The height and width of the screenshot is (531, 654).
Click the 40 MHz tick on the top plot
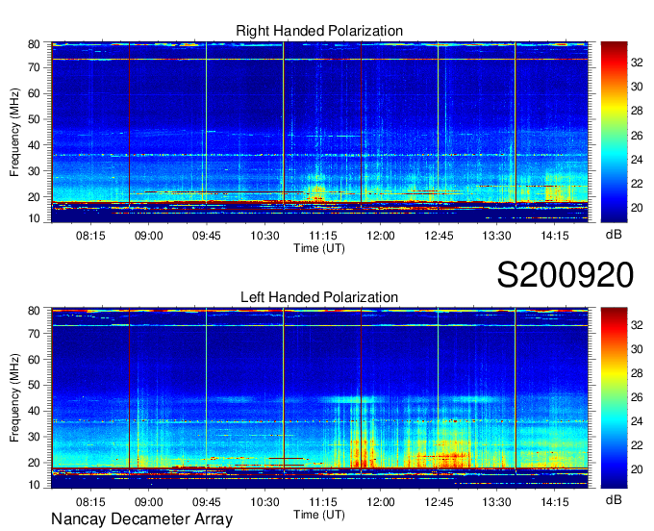[x=34, y=145]
